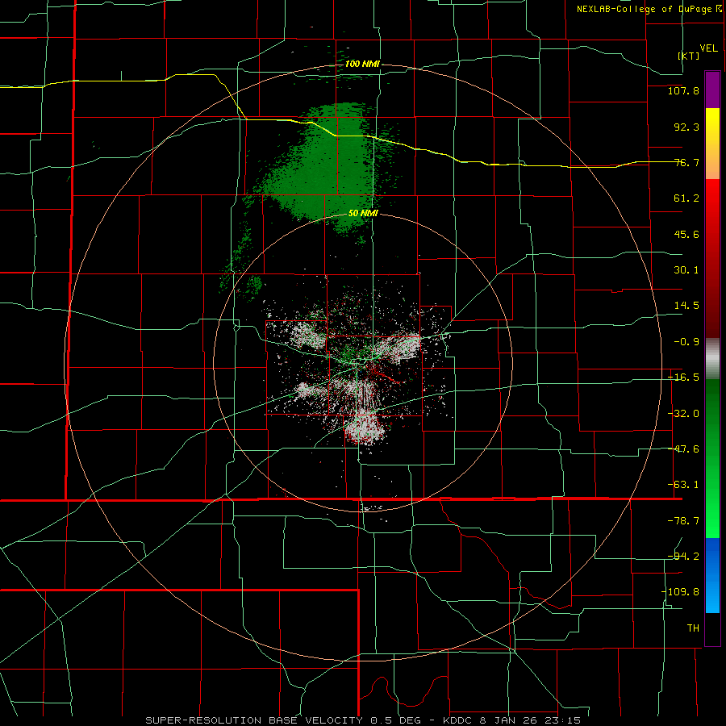
Task: Click the 50 NMI range ring label
Action: (364, 214)
